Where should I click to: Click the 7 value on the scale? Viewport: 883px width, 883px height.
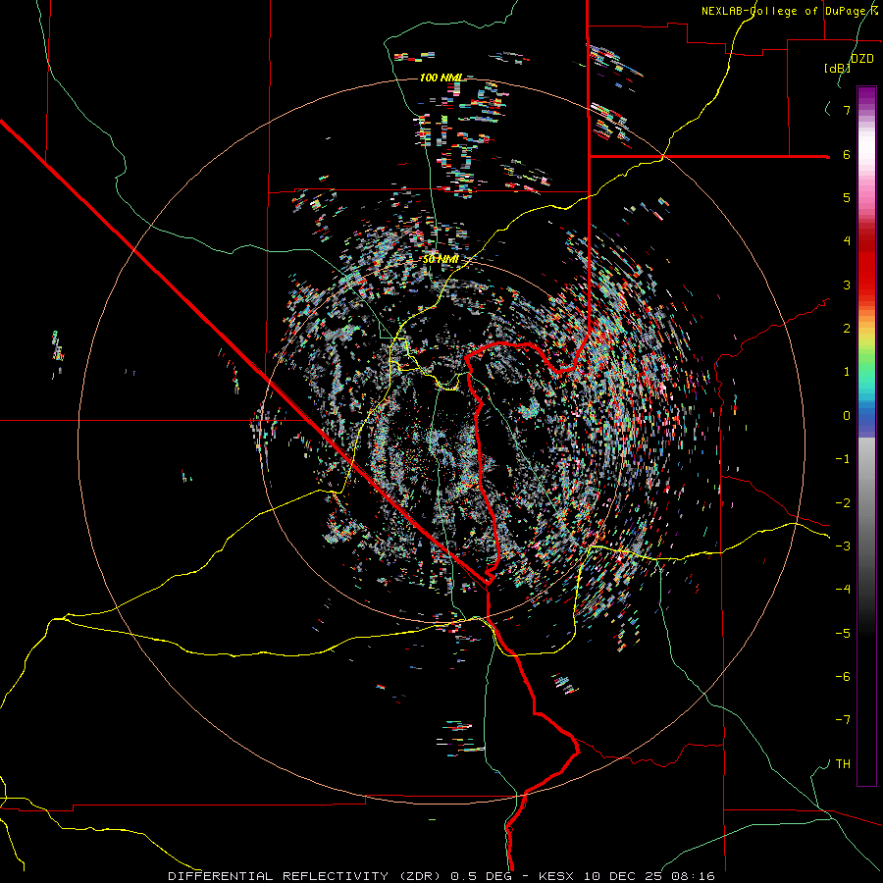coord(847,110)
